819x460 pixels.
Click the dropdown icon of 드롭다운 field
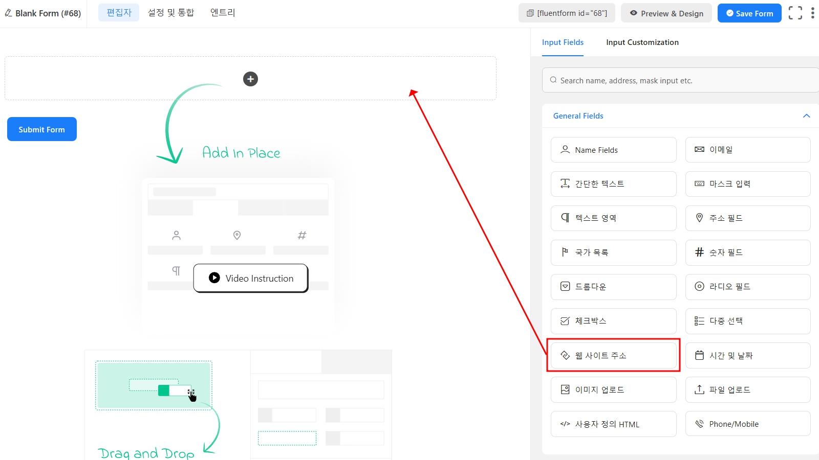[565, 286]
